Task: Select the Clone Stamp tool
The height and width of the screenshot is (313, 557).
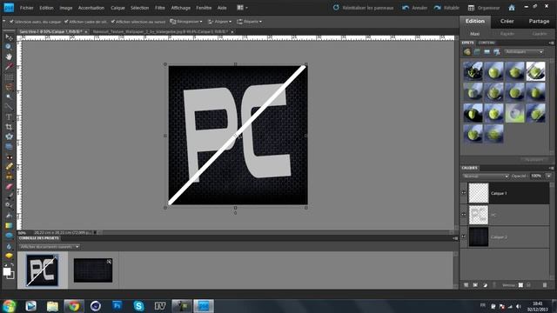Action: click(x=9, y=176)
